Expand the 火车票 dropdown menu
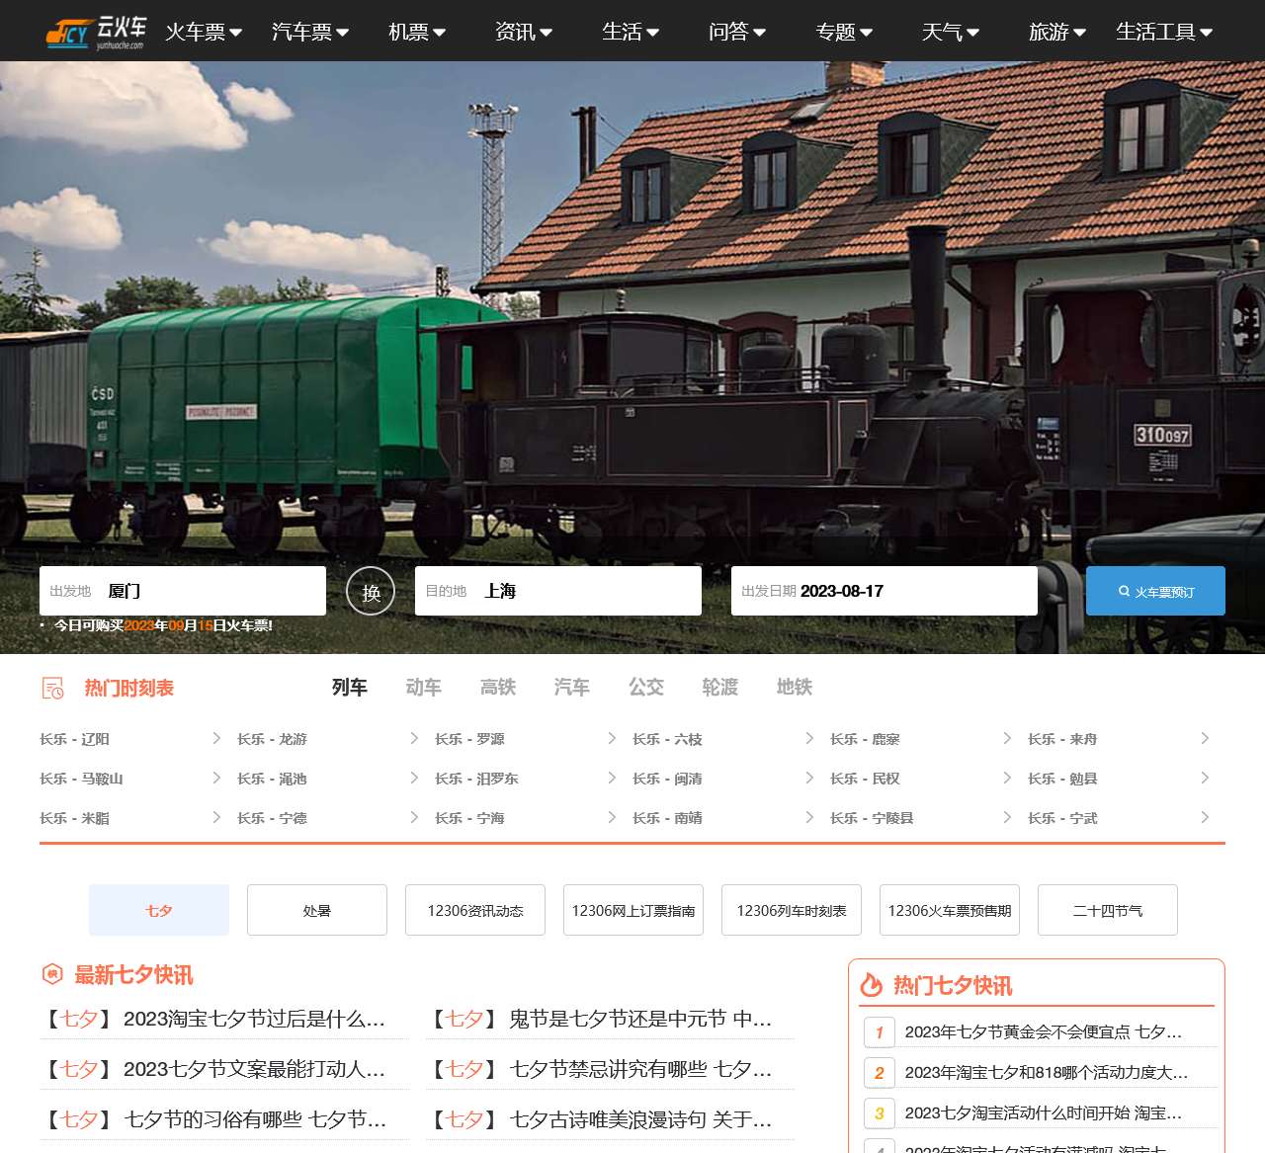 point(204,32)
